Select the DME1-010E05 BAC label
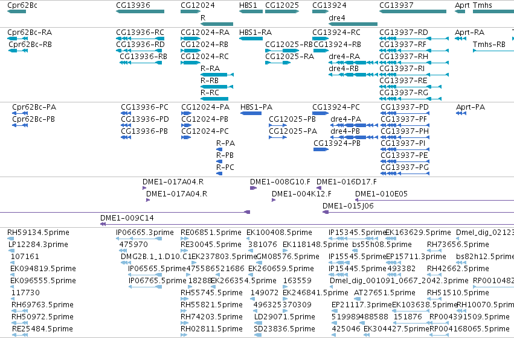Viewport: 514px width, 338px height. tap(381, 194)
